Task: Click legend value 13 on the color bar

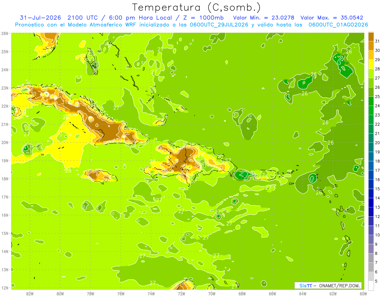Action: pos(377,207)
